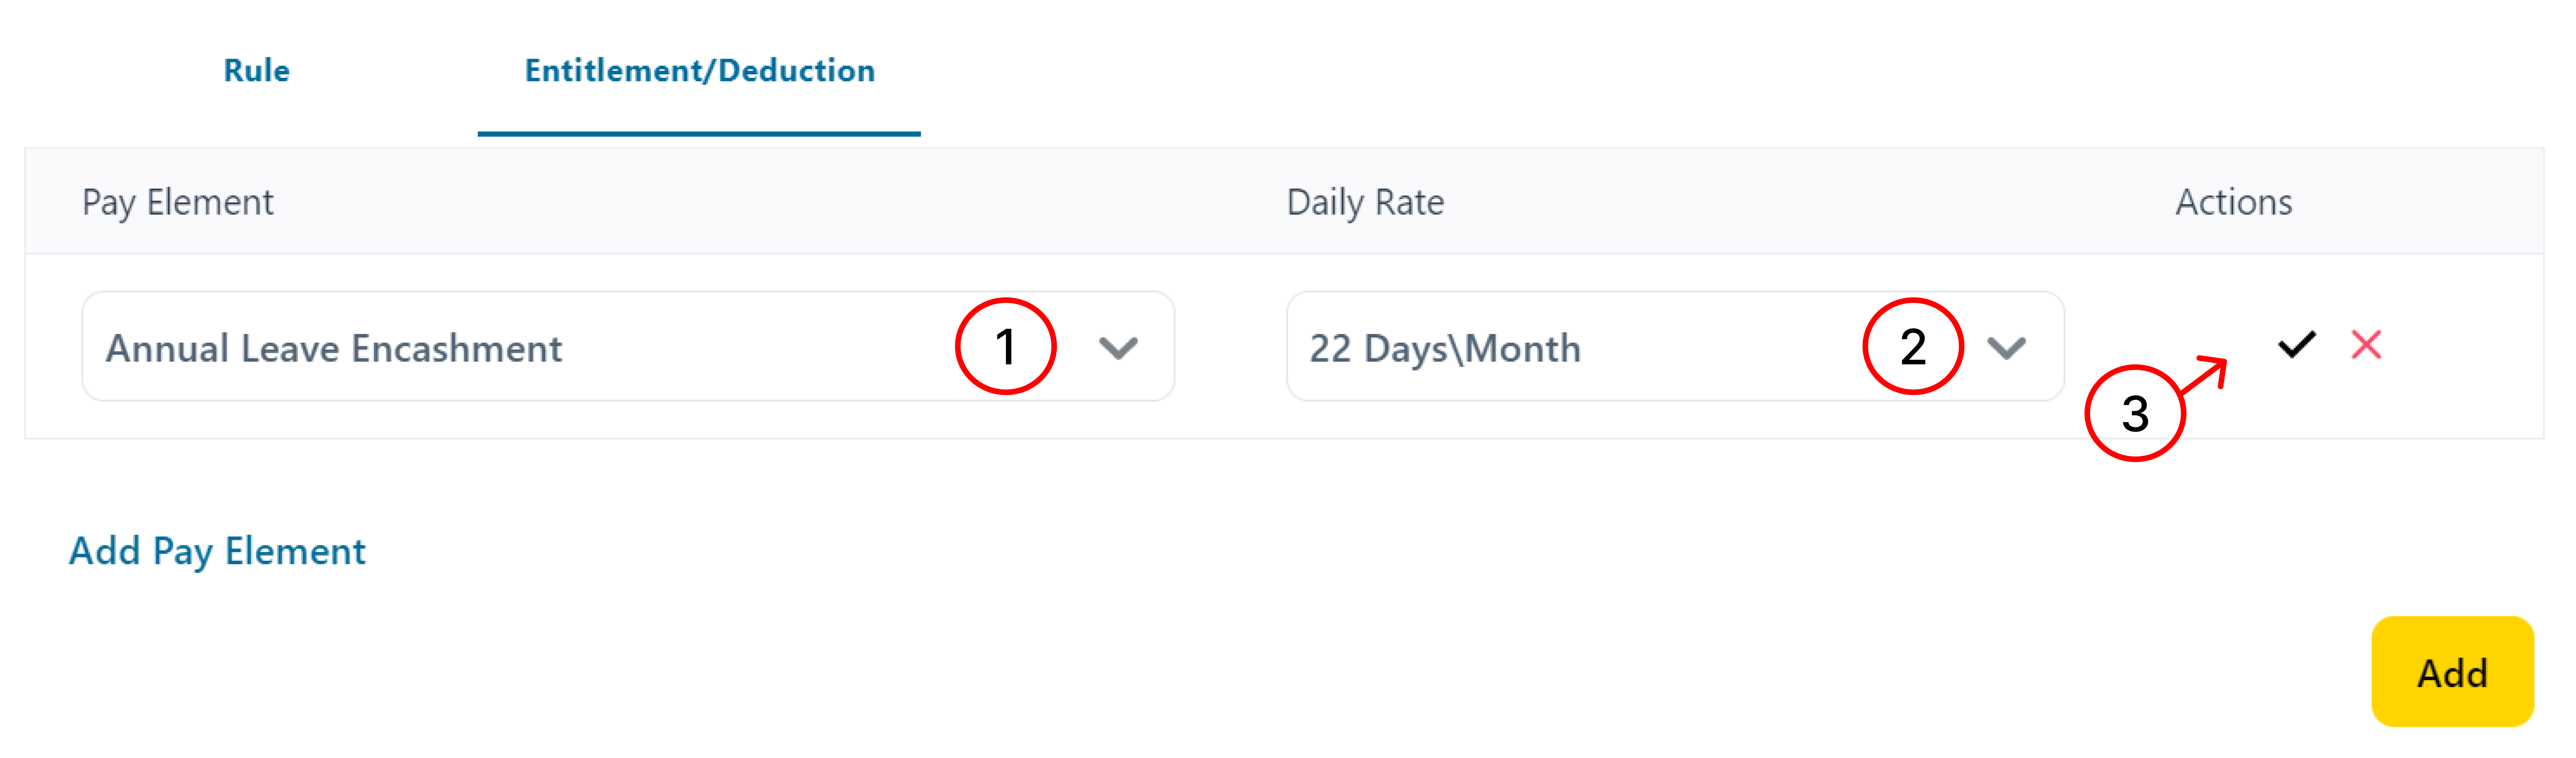Cancel the row using the red X icon

click(2366, 345)
